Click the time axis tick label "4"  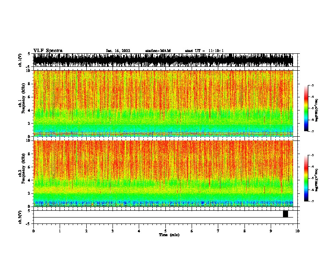(x=139, y=231)
